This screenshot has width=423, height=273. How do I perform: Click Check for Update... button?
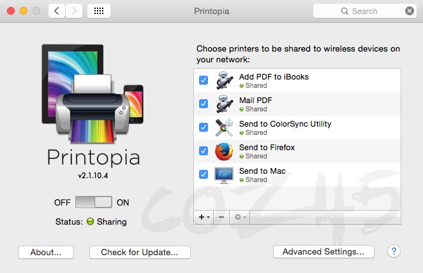coord(140,252)
